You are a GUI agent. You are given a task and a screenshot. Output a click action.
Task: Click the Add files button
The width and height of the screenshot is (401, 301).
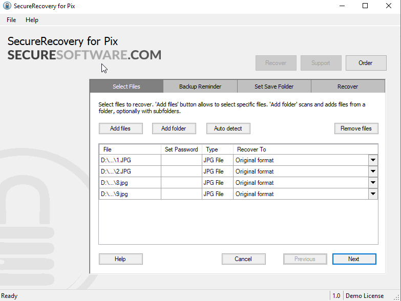[x=121, y=128]
